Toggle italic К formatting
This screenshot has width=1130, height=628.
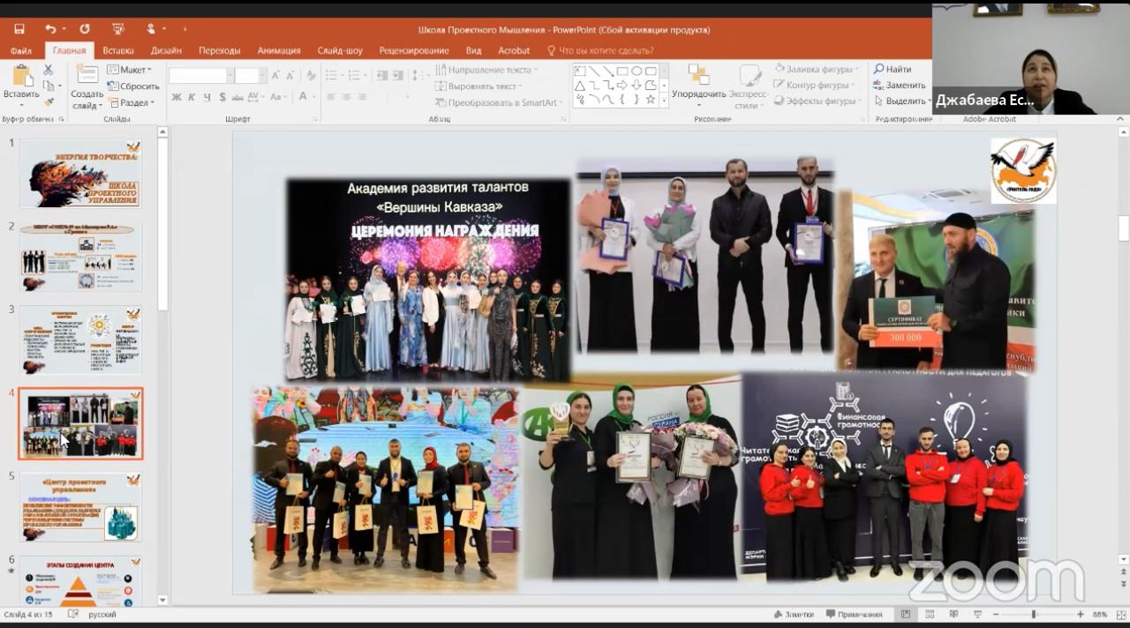(191, 97)
